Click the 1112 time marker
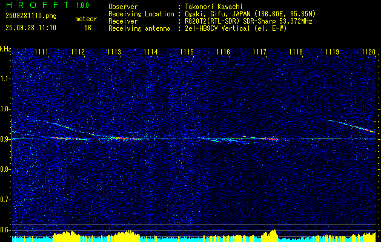The image size is (381, 242). click(78, 51)
